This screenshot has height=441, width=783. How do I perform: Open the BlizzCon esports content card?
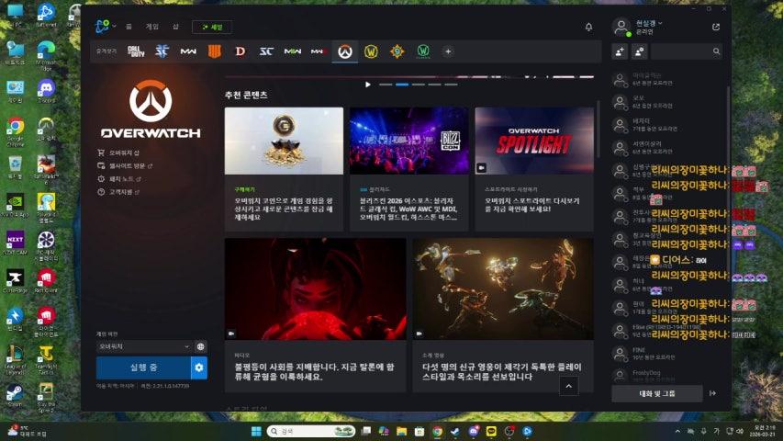coord(409,168)
